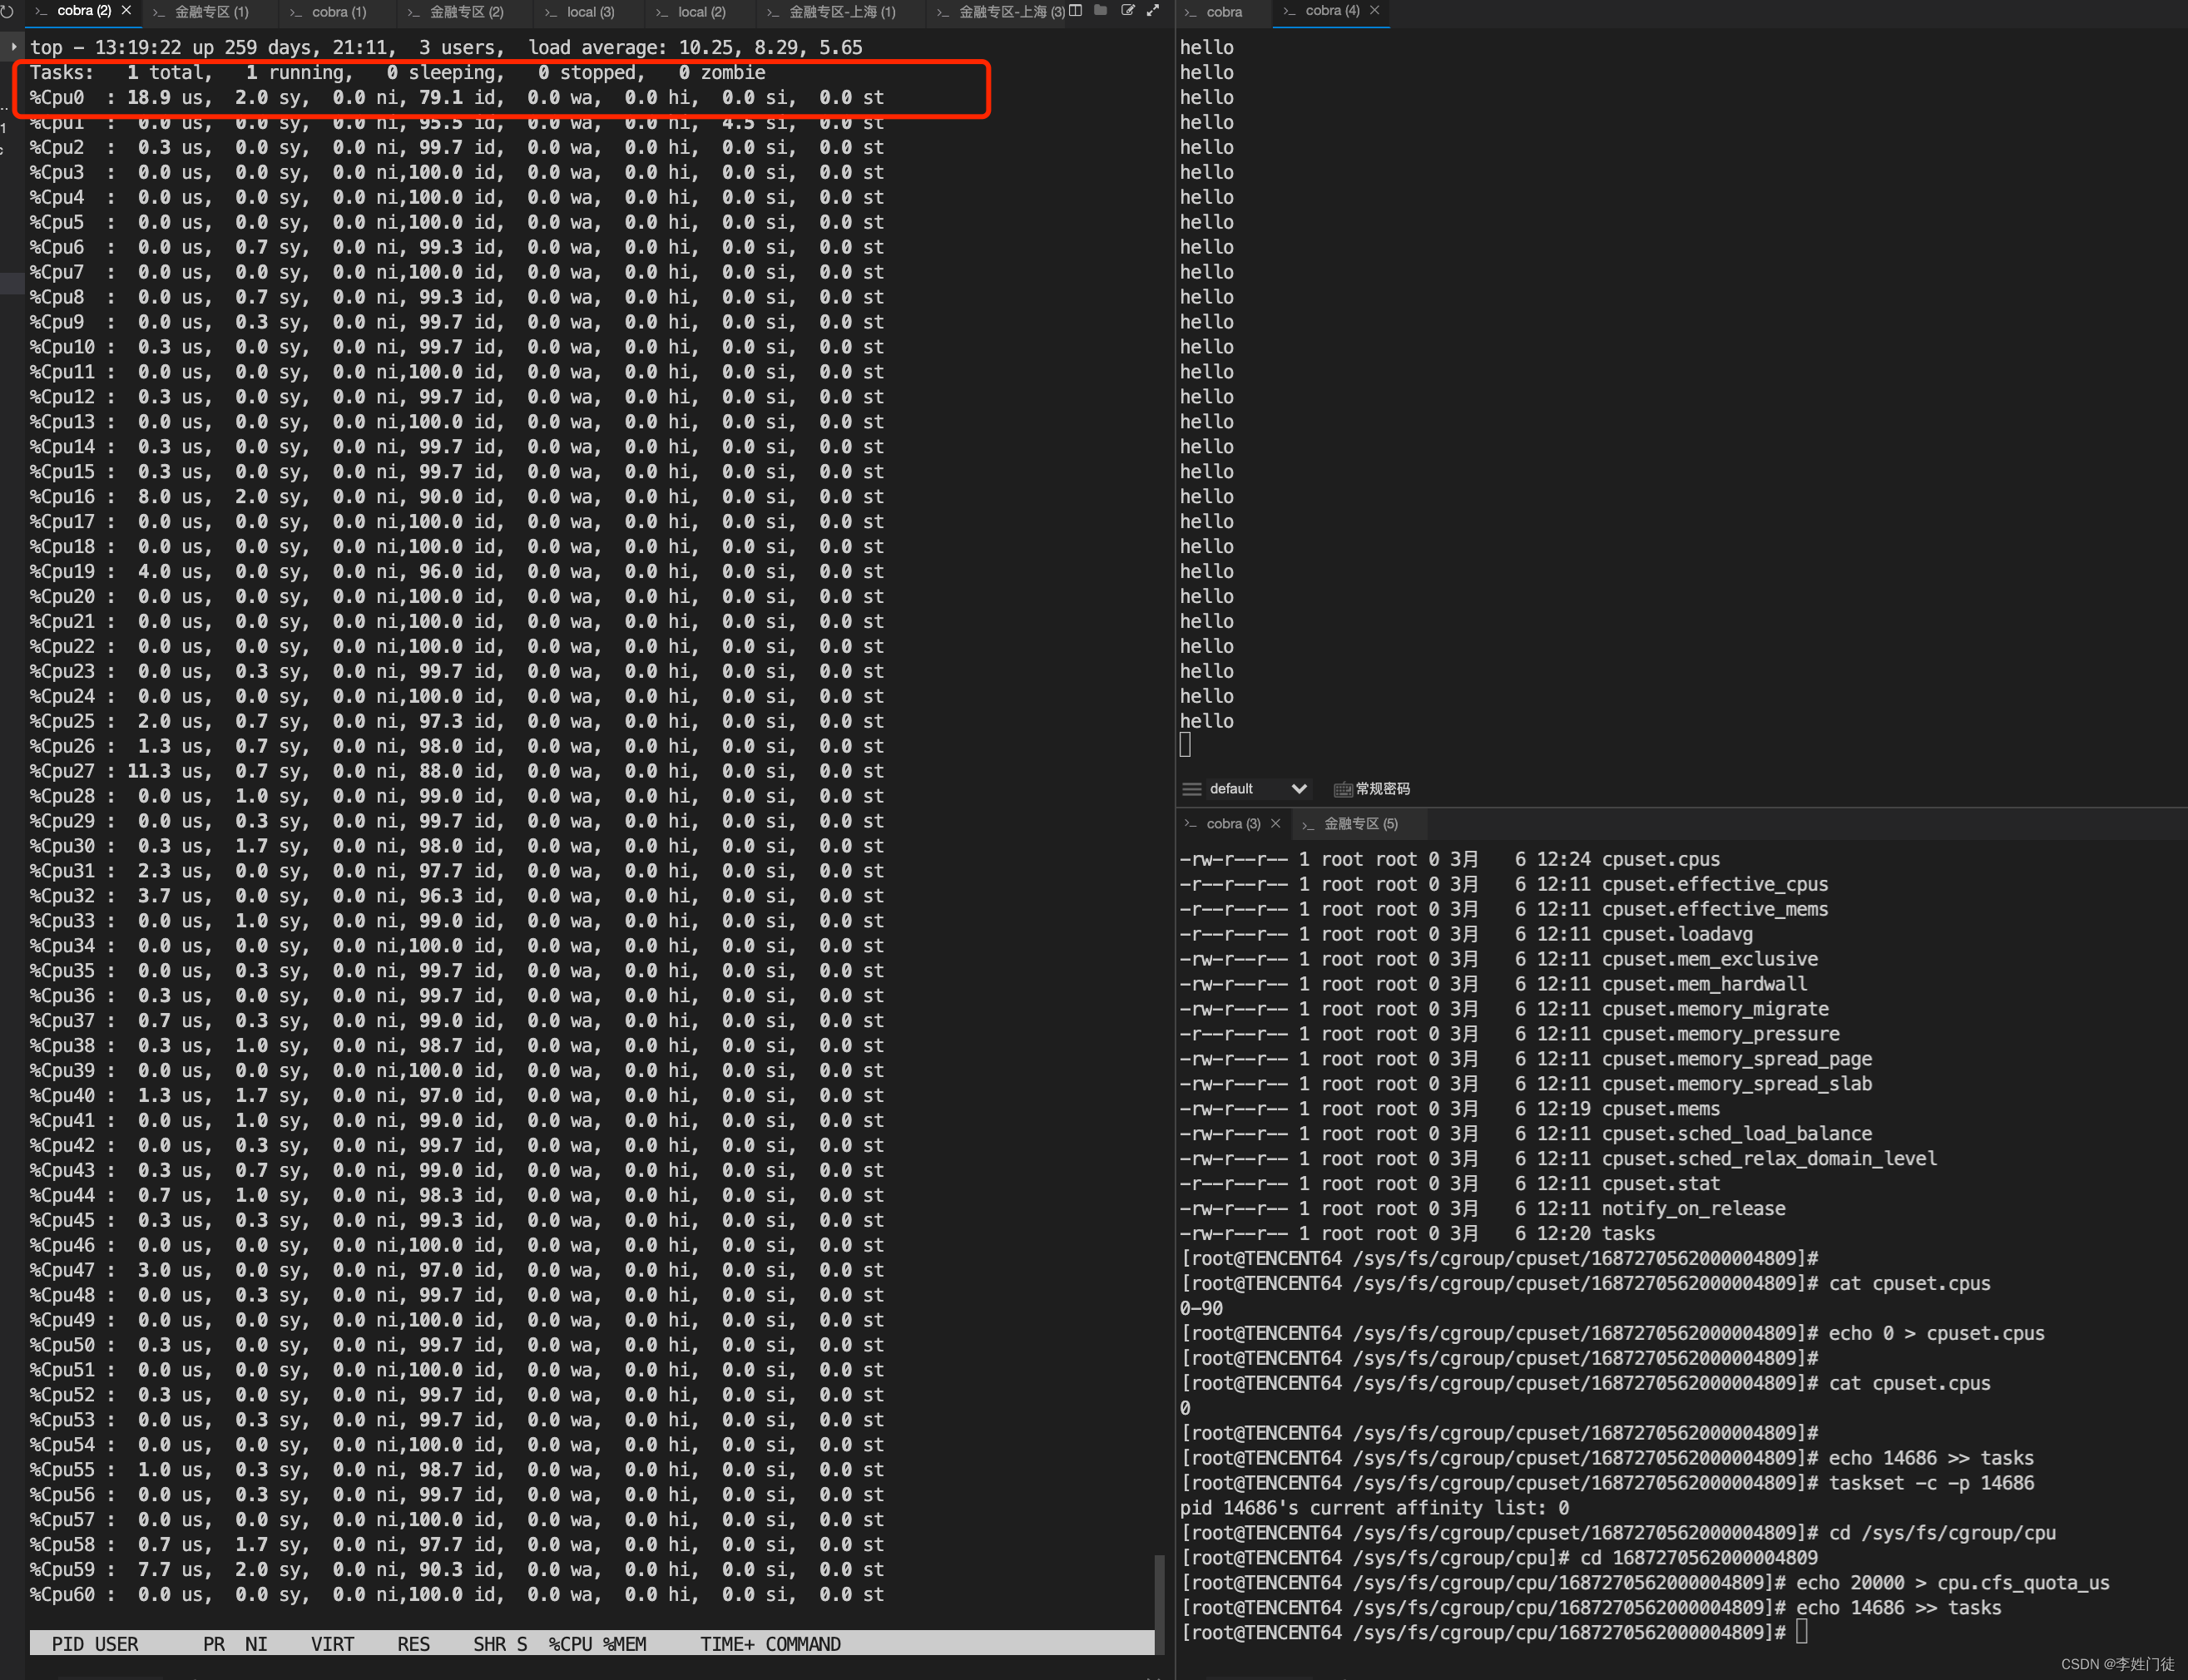Viewport: 2188px width, 1680px height.
Task: Expand the small arrow left of top line
Action: [13, 47]
